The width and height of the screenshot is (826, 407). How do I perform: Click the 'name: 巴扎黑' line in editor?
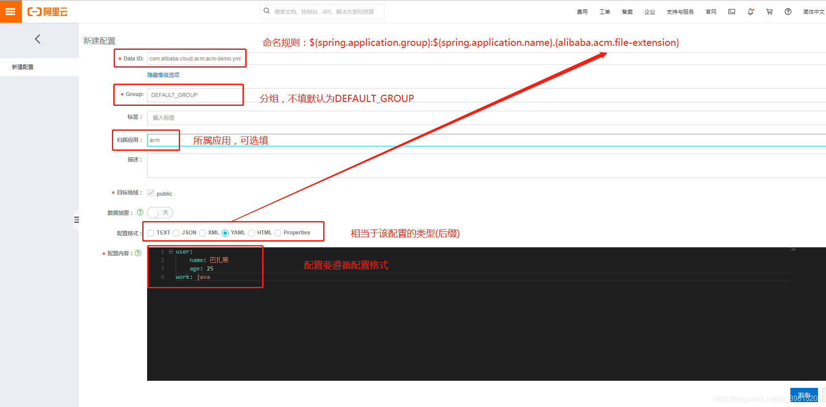209,260
